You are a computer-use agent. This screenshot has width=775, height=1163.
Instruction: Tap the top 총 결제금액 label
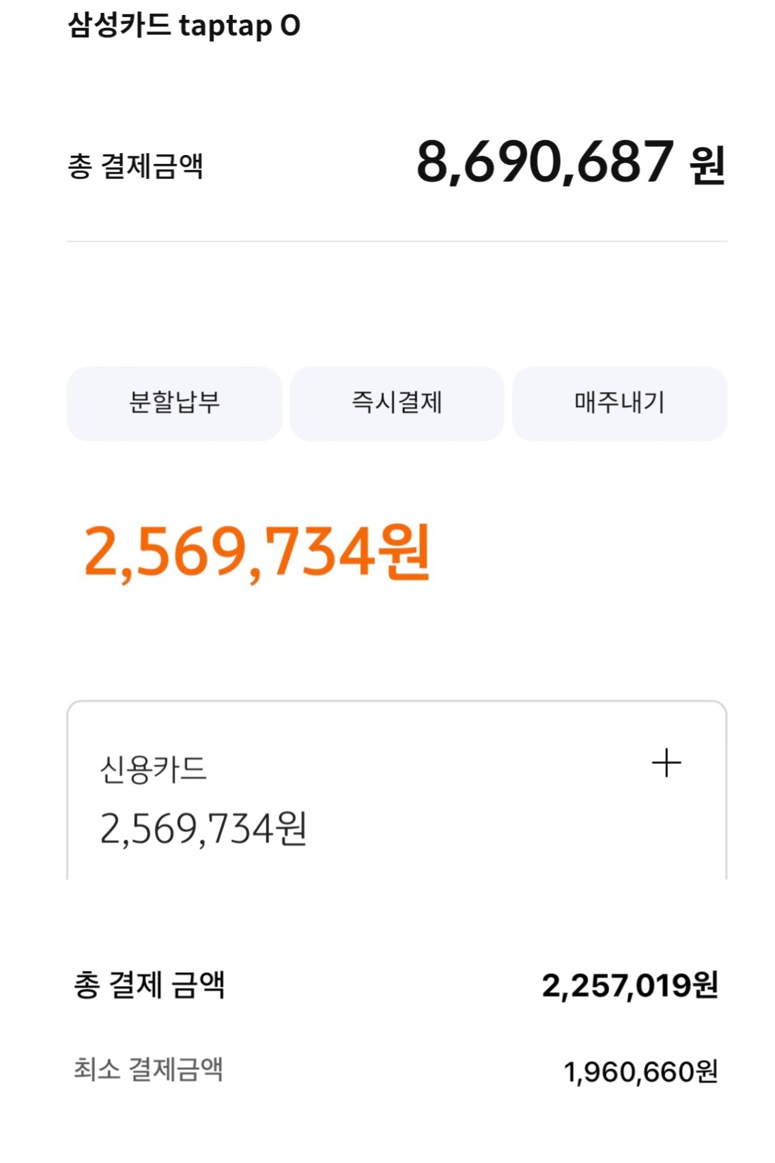pyautogui.click(x=135, y=166)
